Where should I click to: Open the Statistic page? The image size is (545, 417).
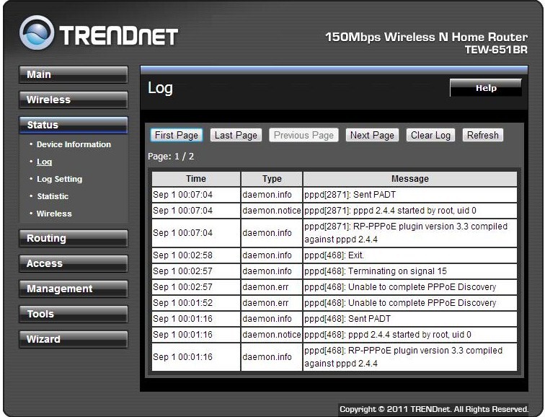point(53,196)
